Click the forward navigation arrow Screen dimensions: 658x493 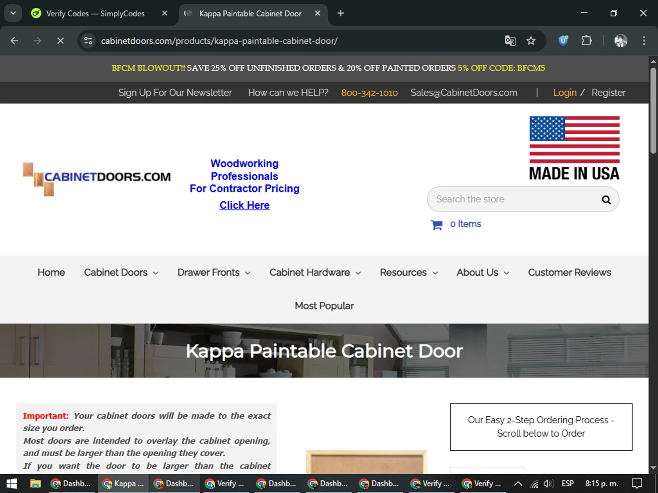37,41
